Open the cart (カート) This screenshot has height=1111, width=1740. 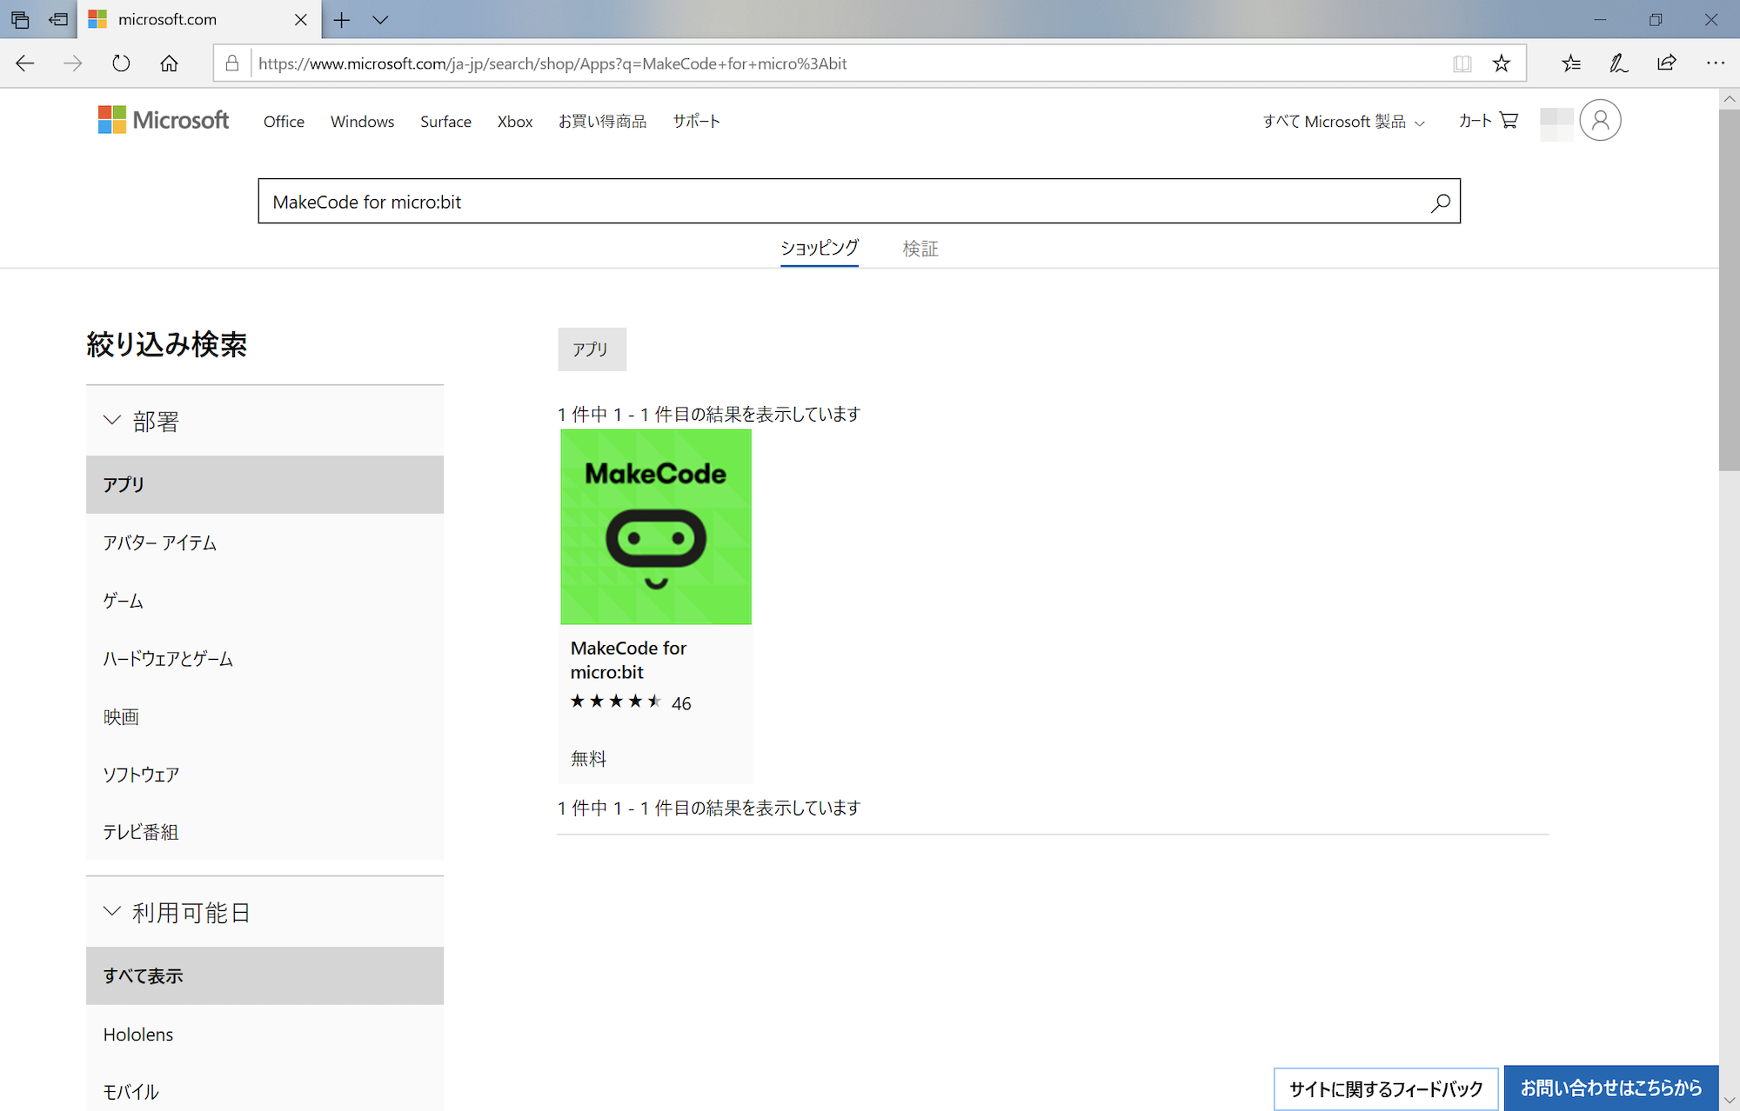tap(1489, 121)
